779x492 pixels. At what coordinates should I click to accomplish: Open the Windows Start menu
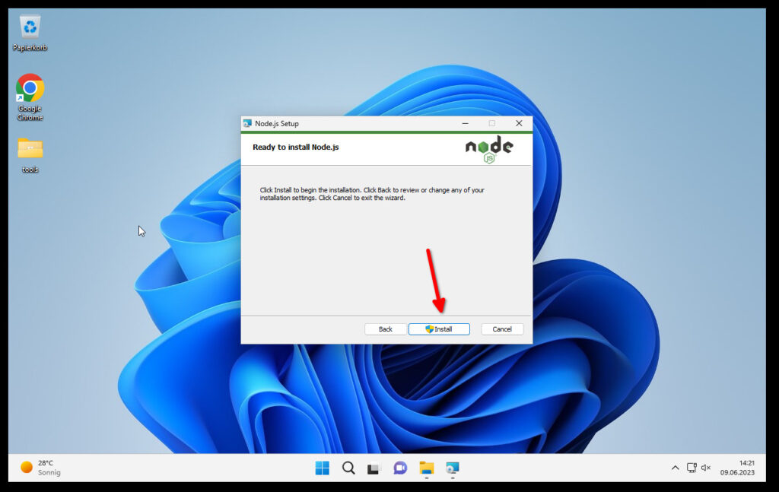pos(323,468)
